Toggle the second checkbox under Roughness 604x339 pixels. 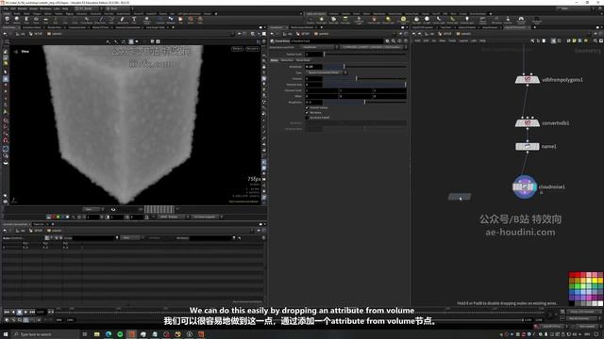[307, 113]
